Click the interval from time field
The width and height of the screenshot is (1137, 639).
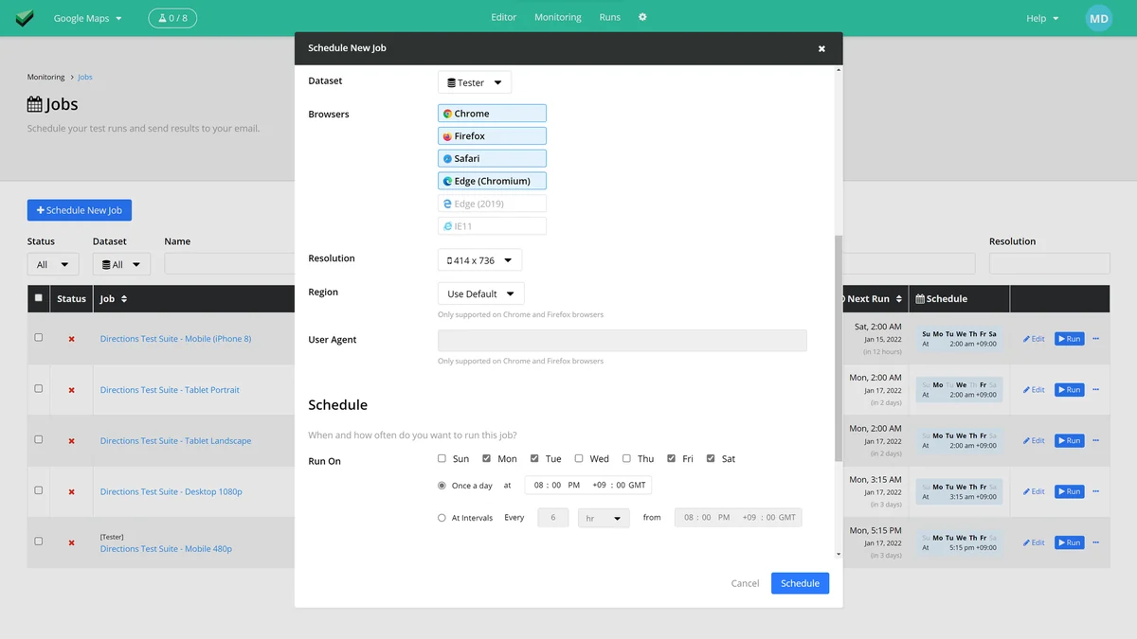coord(738,518)
